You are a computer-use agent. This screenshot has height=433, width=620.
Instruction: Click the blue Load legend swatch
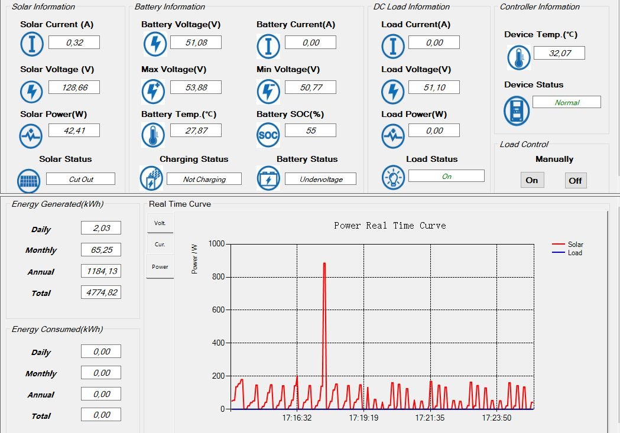pos(558,253)
